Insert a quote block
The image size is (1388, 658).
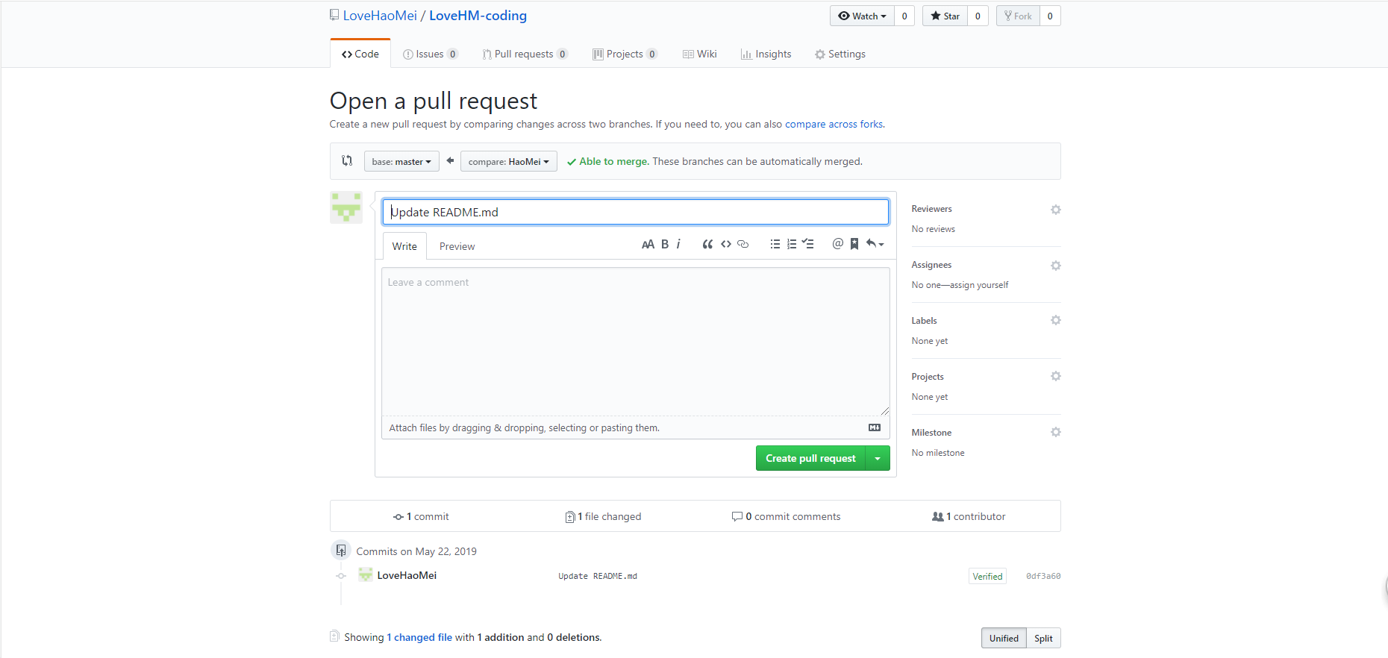[707, 244]
